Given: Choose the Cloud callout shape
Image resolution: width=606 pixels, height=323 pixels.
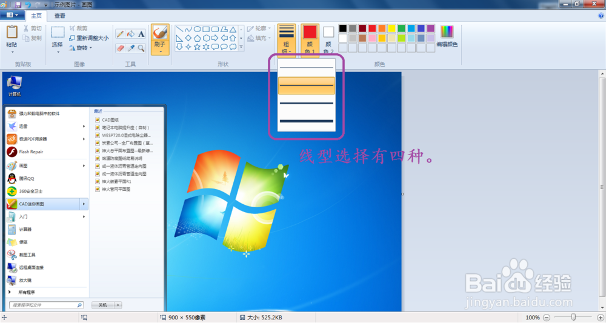Looking at the screenshot, I should pos(233,47).
